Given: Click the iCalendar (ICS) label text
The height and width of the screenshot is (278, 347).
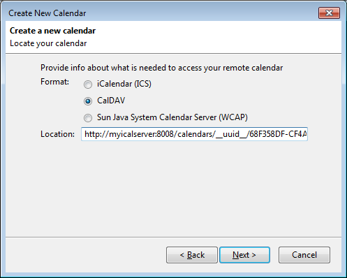Looking at the screenshot, I should click(124, 84).
